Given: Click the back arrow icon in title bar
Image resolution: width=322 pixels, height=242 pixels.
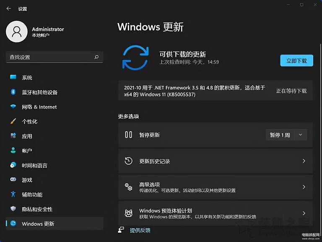Looking at the screenshot, I should click(x=9, y=8).
